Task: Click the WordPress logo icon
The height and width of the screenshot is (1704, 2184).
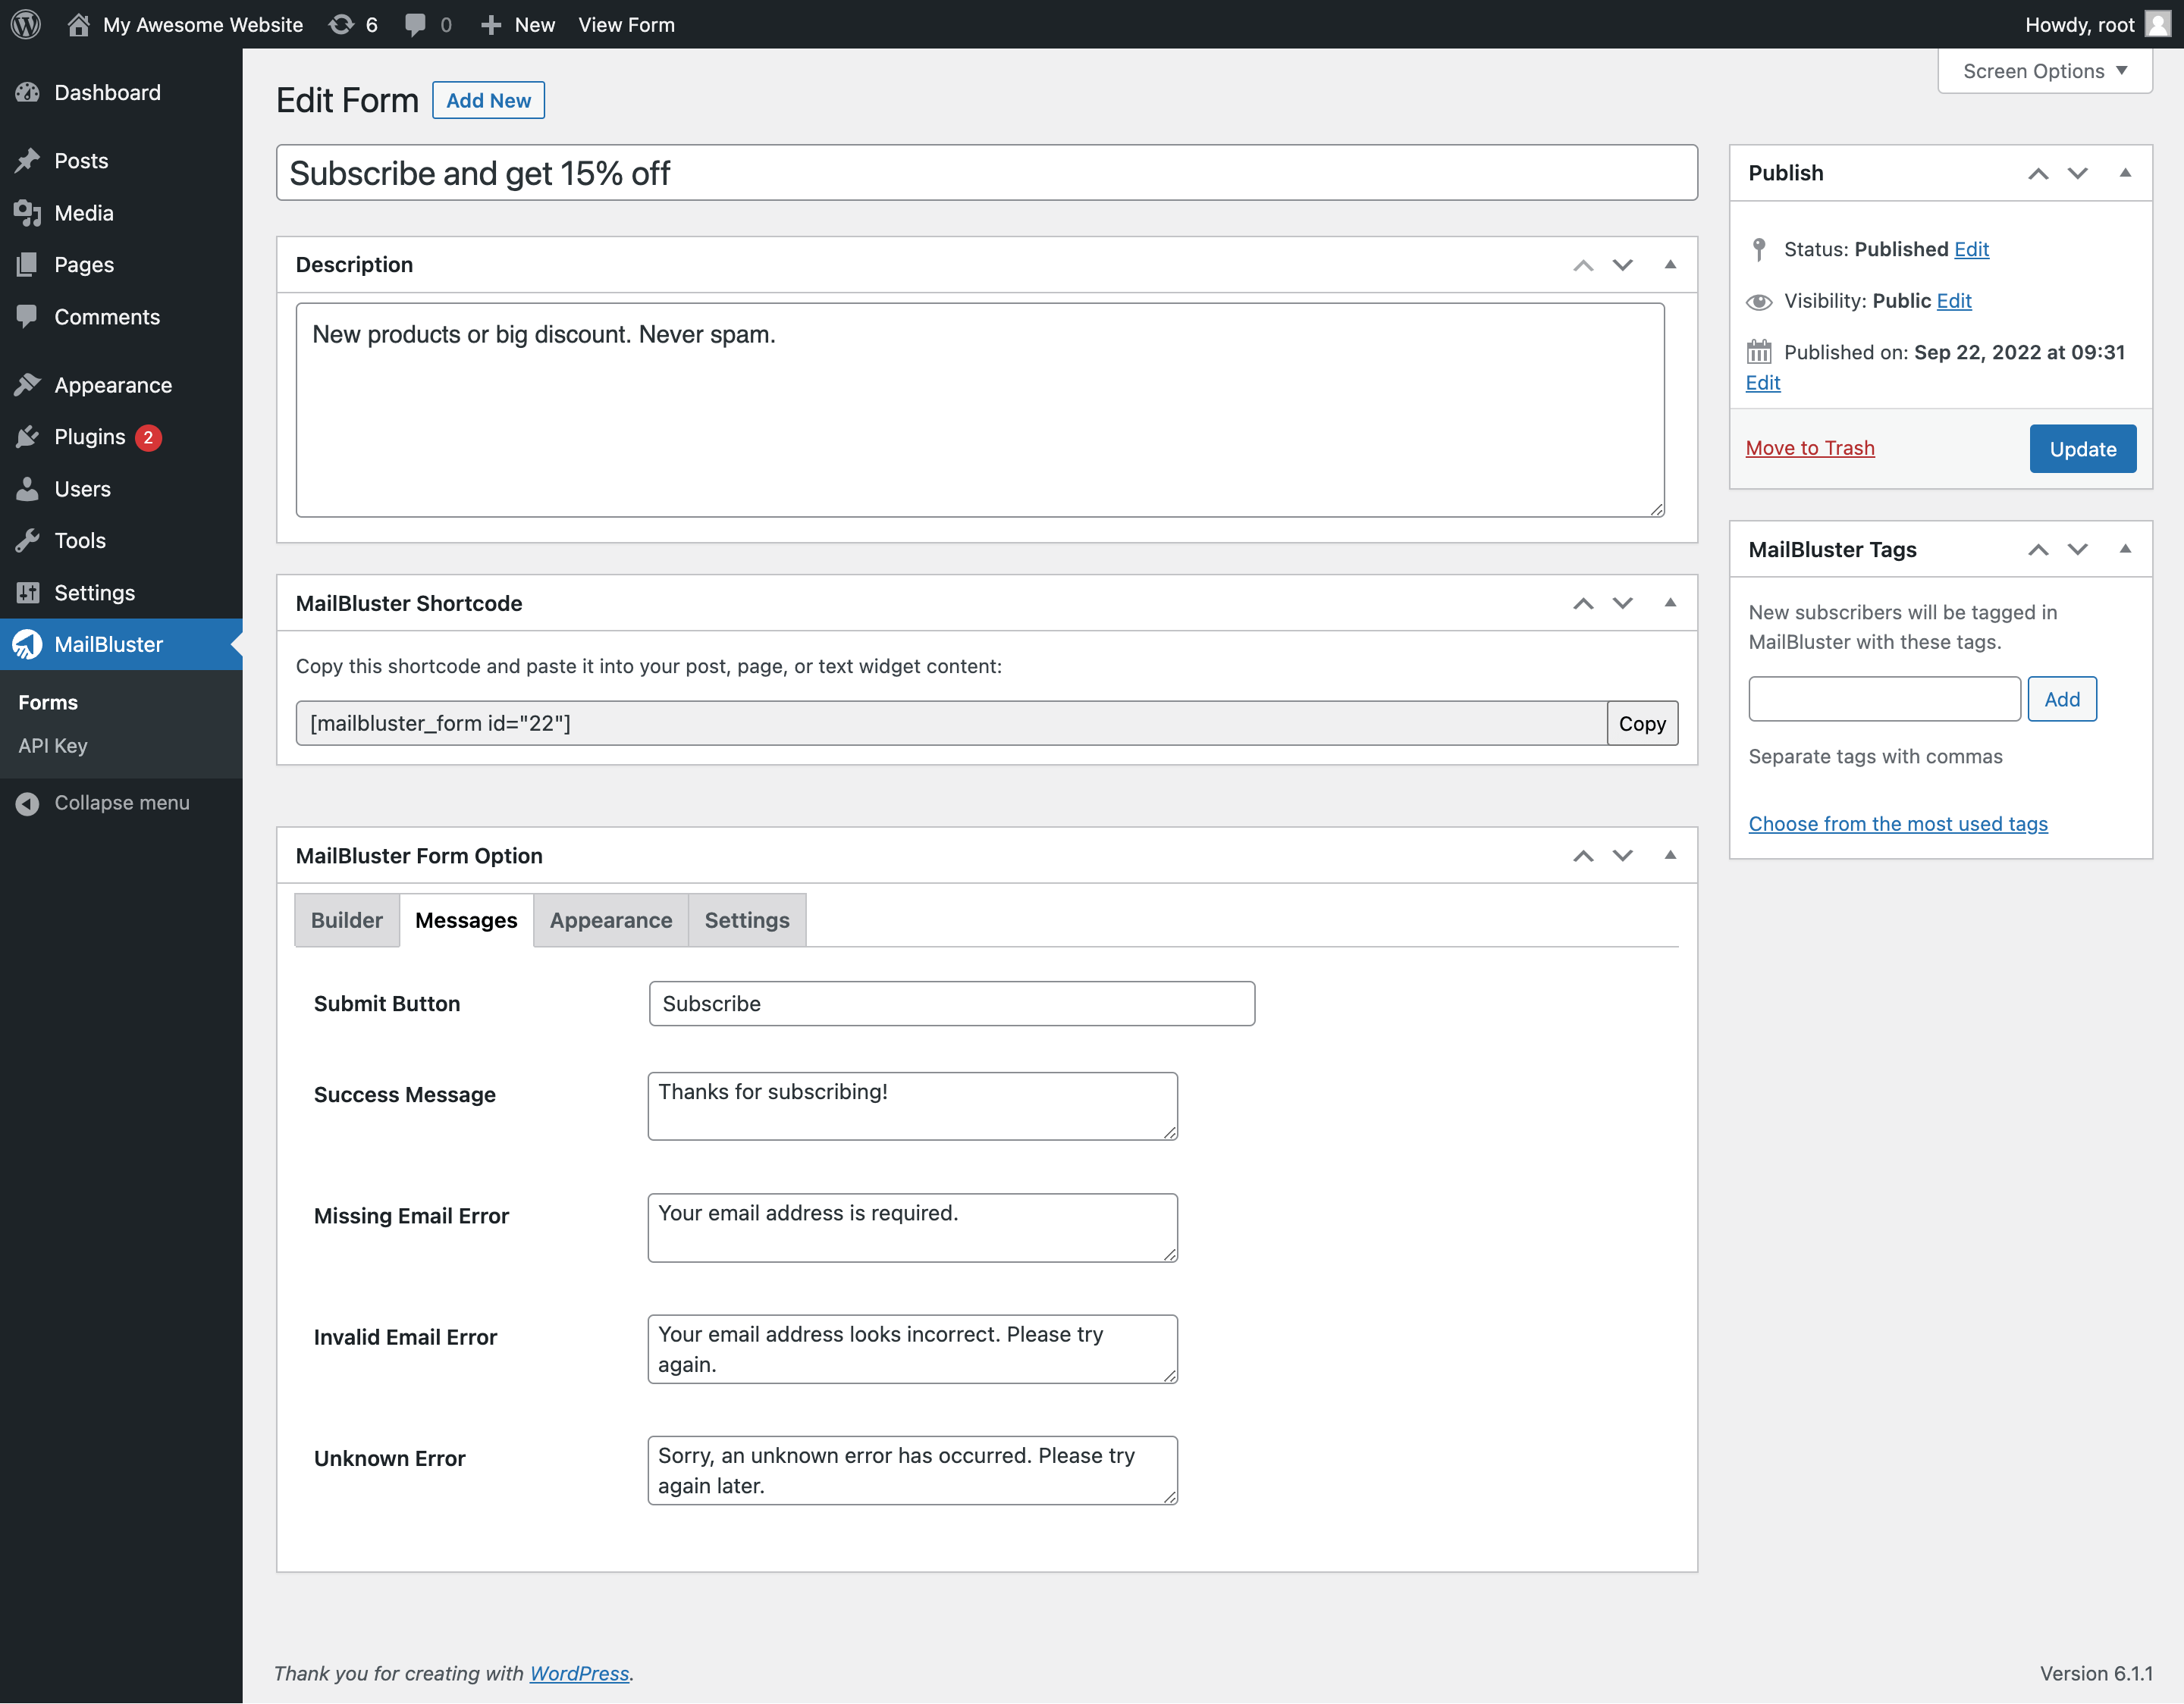Action: pos(26,24)
